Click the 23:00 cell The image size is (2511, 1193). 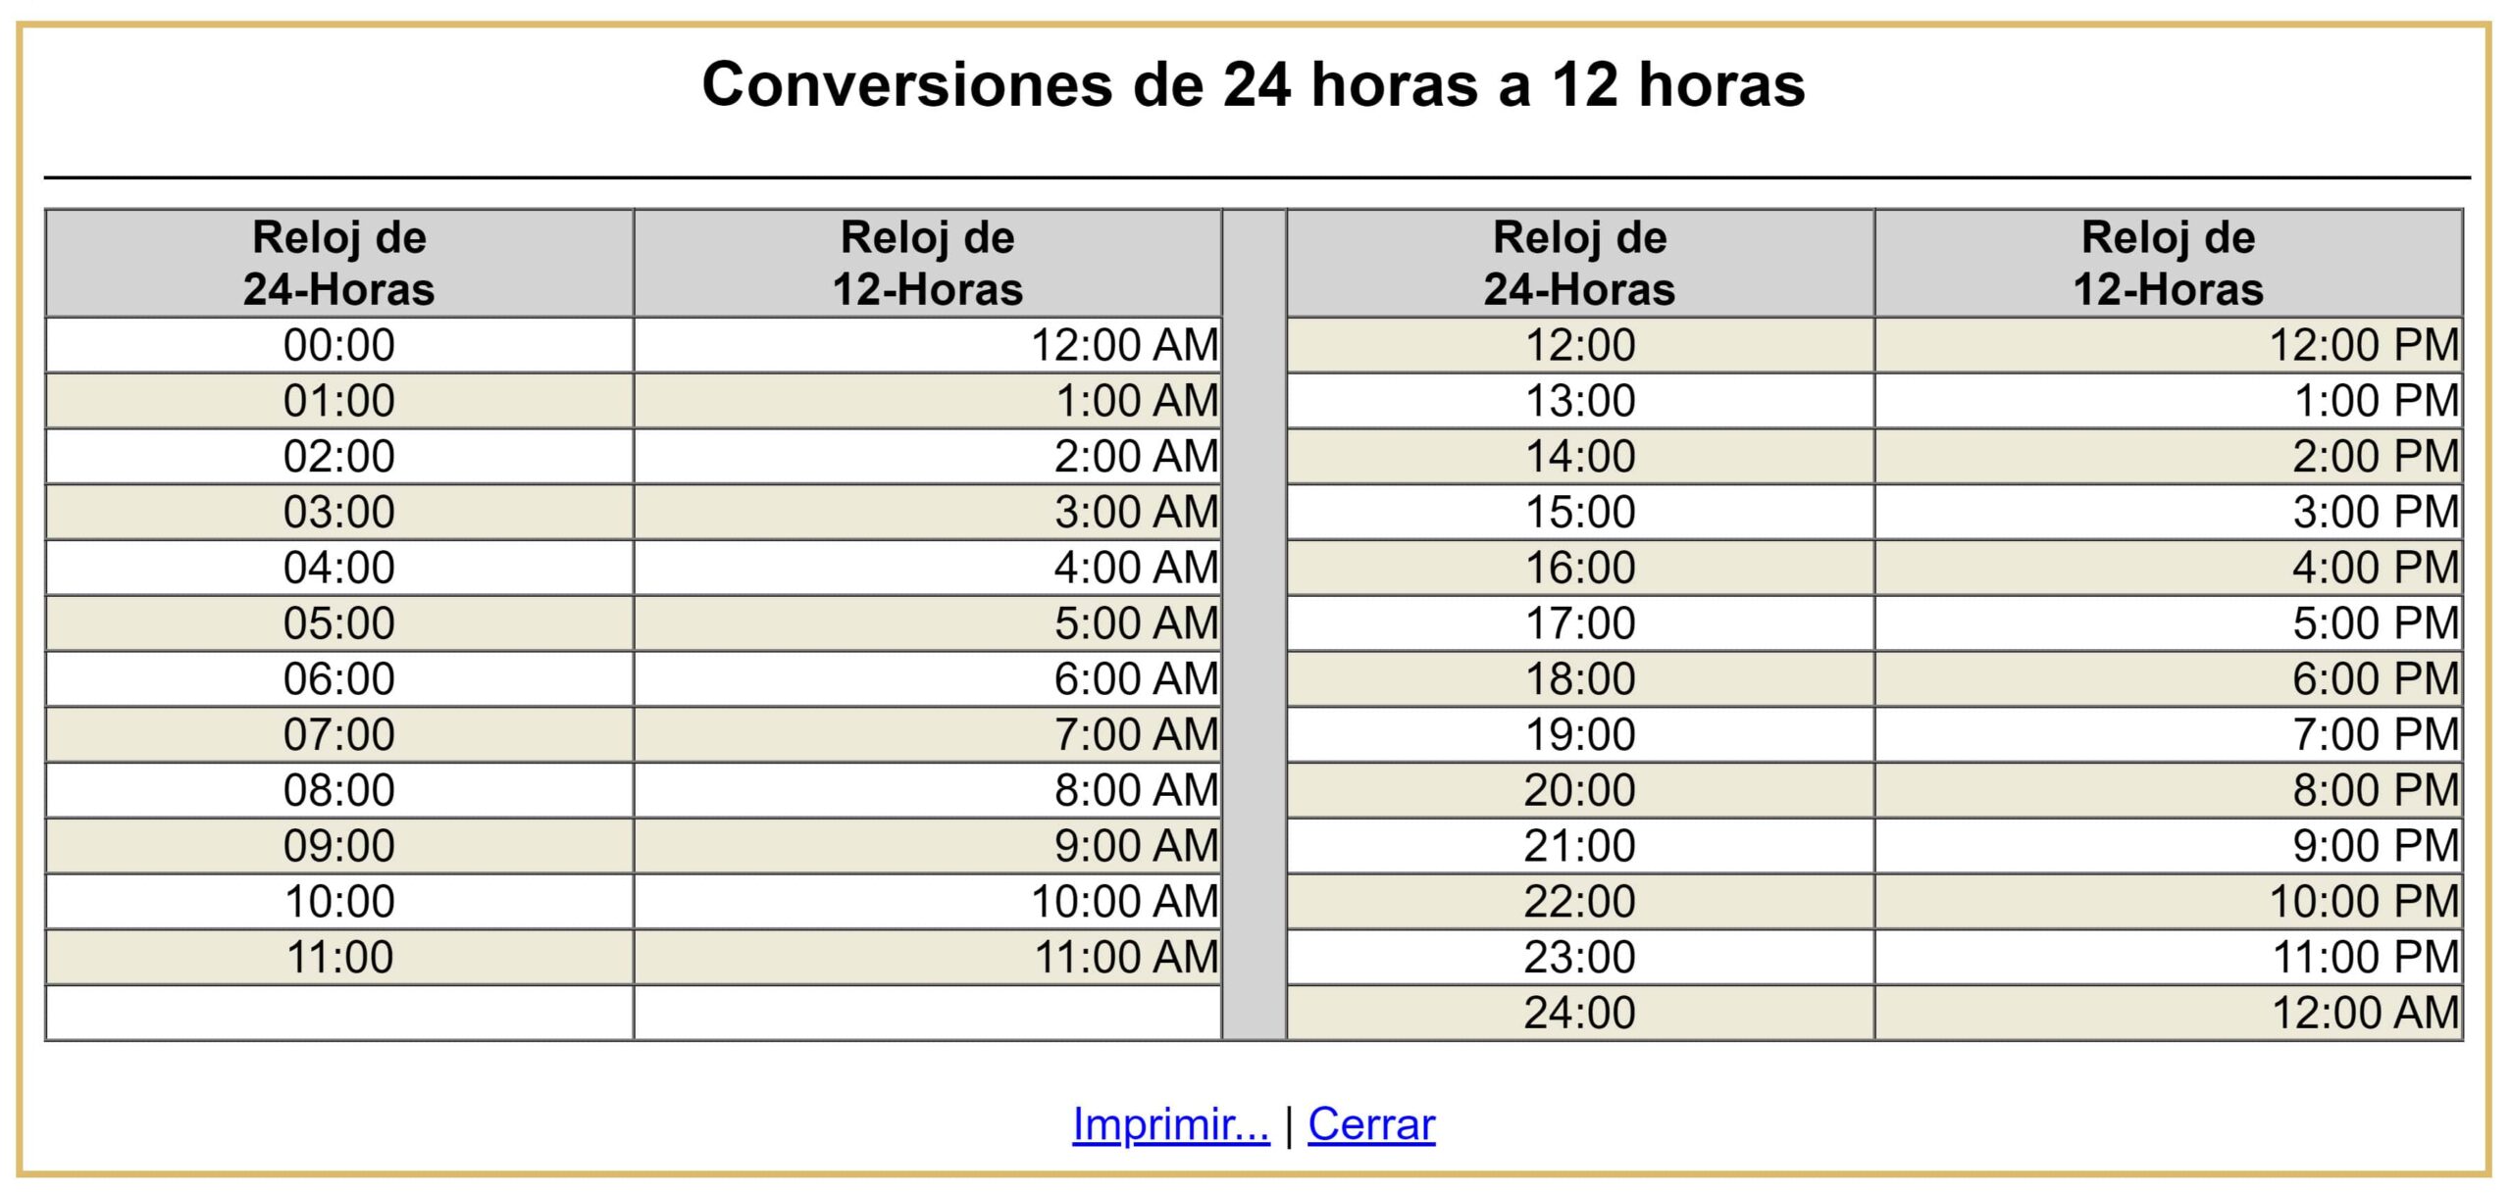coord(1581,955)
